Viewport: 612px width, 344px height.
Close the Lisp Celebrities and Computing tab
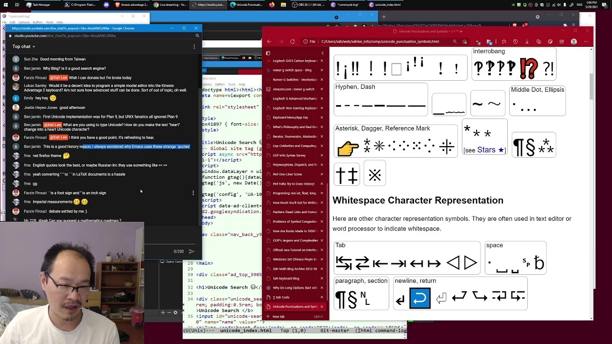tap(321, 146)
